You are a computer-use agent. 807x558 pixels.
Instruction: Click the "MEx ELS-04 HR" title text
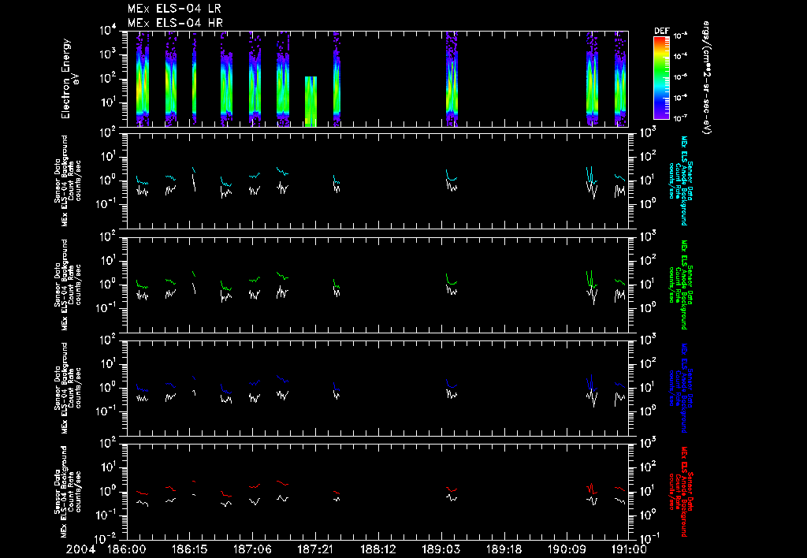tap(175, 23)
